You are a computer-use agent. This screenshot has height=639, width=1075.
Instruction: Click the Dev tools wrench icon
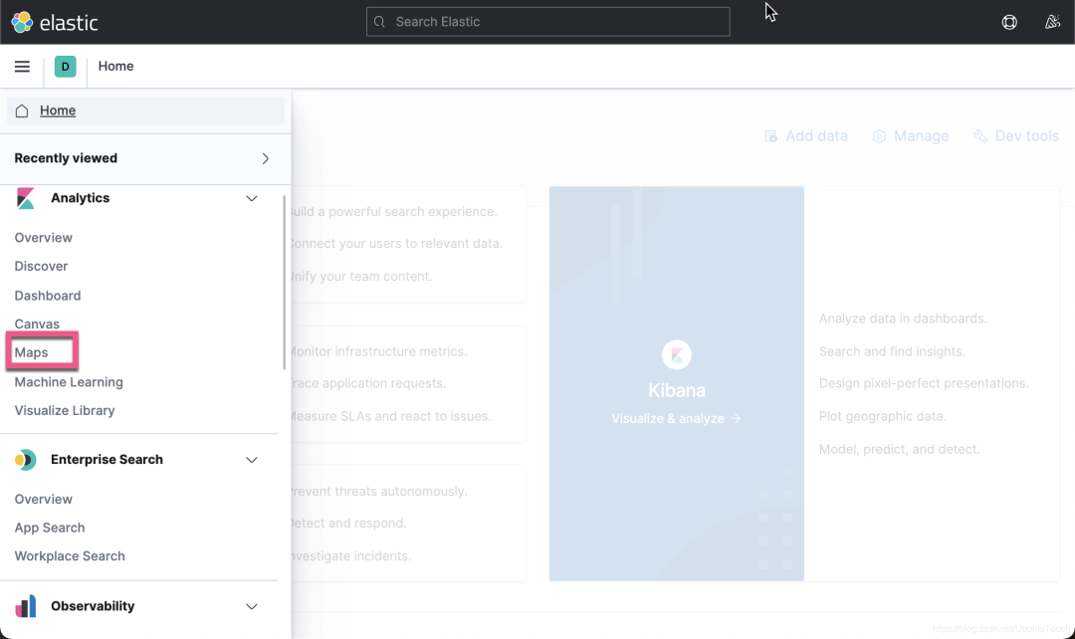[980, 136]
